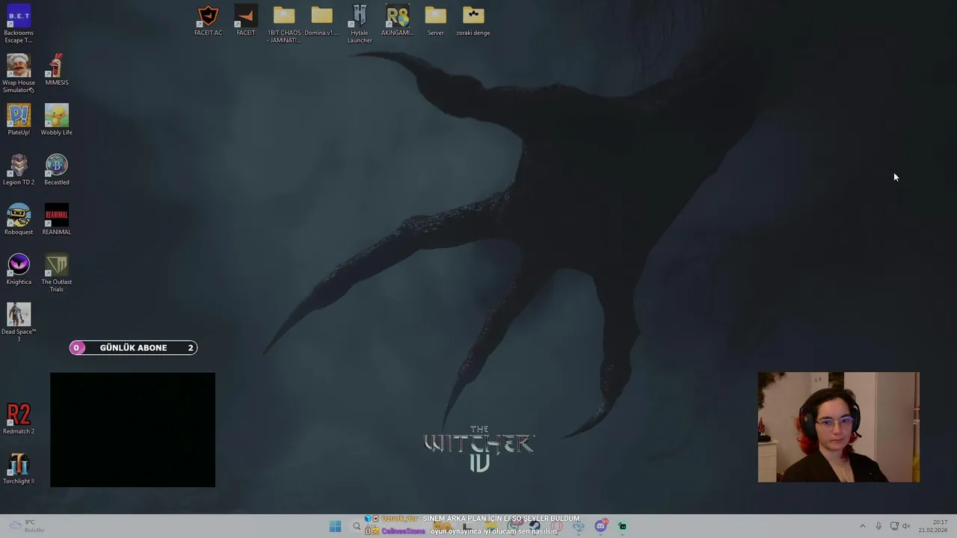This screenshot has height=538, width=957.
Task: Expand the system tray hidden icons
Action: [862, 526]
